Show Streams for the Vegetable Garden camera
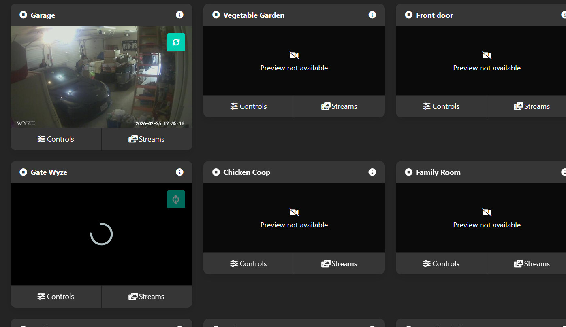This screenshot has height=327, width=566. [x=340, y=106]
